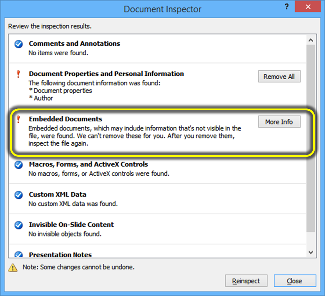The height and width of the screenshot is (296, 325).
Task: Click the red exclamation beside Document Properties
Action: [19, 74]
